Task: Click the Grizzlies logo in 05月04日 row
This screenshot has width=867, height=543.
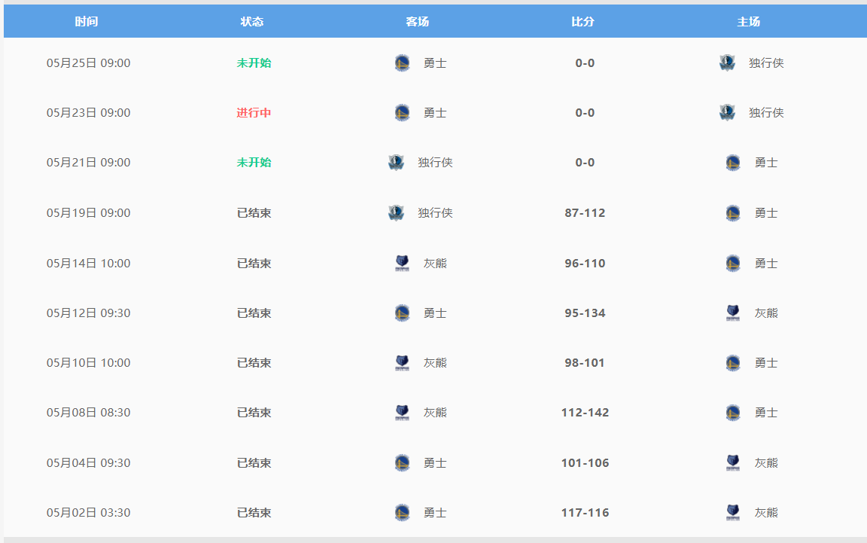Action: point(732,463)
